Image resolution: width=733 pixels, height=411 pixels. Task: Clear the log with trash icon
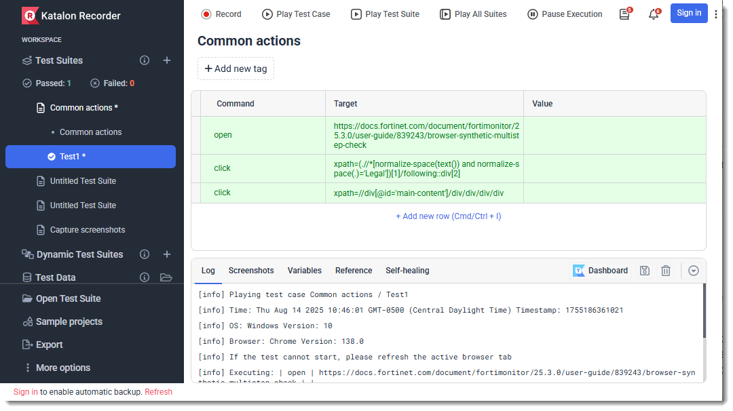(666, 271)
